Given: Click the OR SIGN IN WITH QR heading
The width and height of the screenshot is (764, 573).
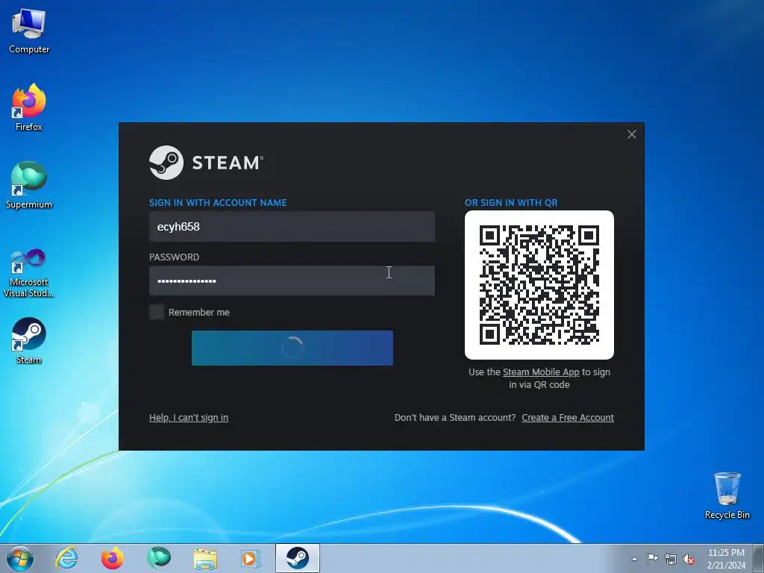Looking at the screenshot, I should click(511, 203).
